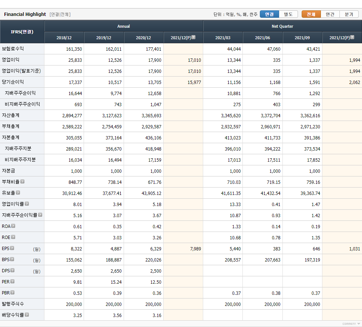This screenshot has width=362, height=327.
Task: Switch to the 별도 separate view
Action: tap(288, 14)
